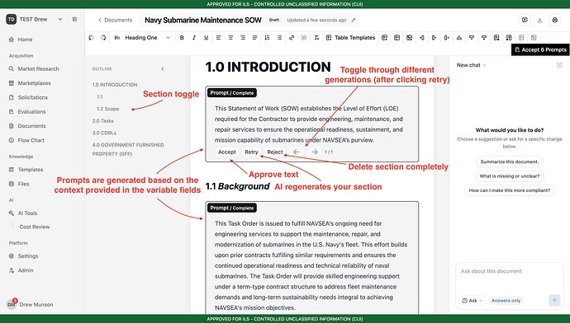The width and height of the screenshot is (570, 323).
Task: Click the Accept 6 Prompts button
Action: [x=540, y=49]
